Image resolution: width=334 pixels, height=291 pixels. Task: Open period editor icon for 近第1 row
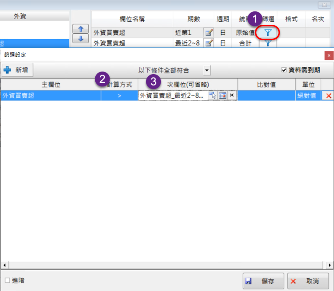pyautogui.click(x=209, y=33)
